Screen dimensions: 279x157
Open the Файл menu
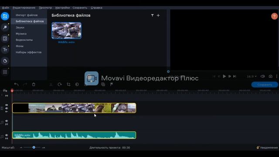[6, 8]
